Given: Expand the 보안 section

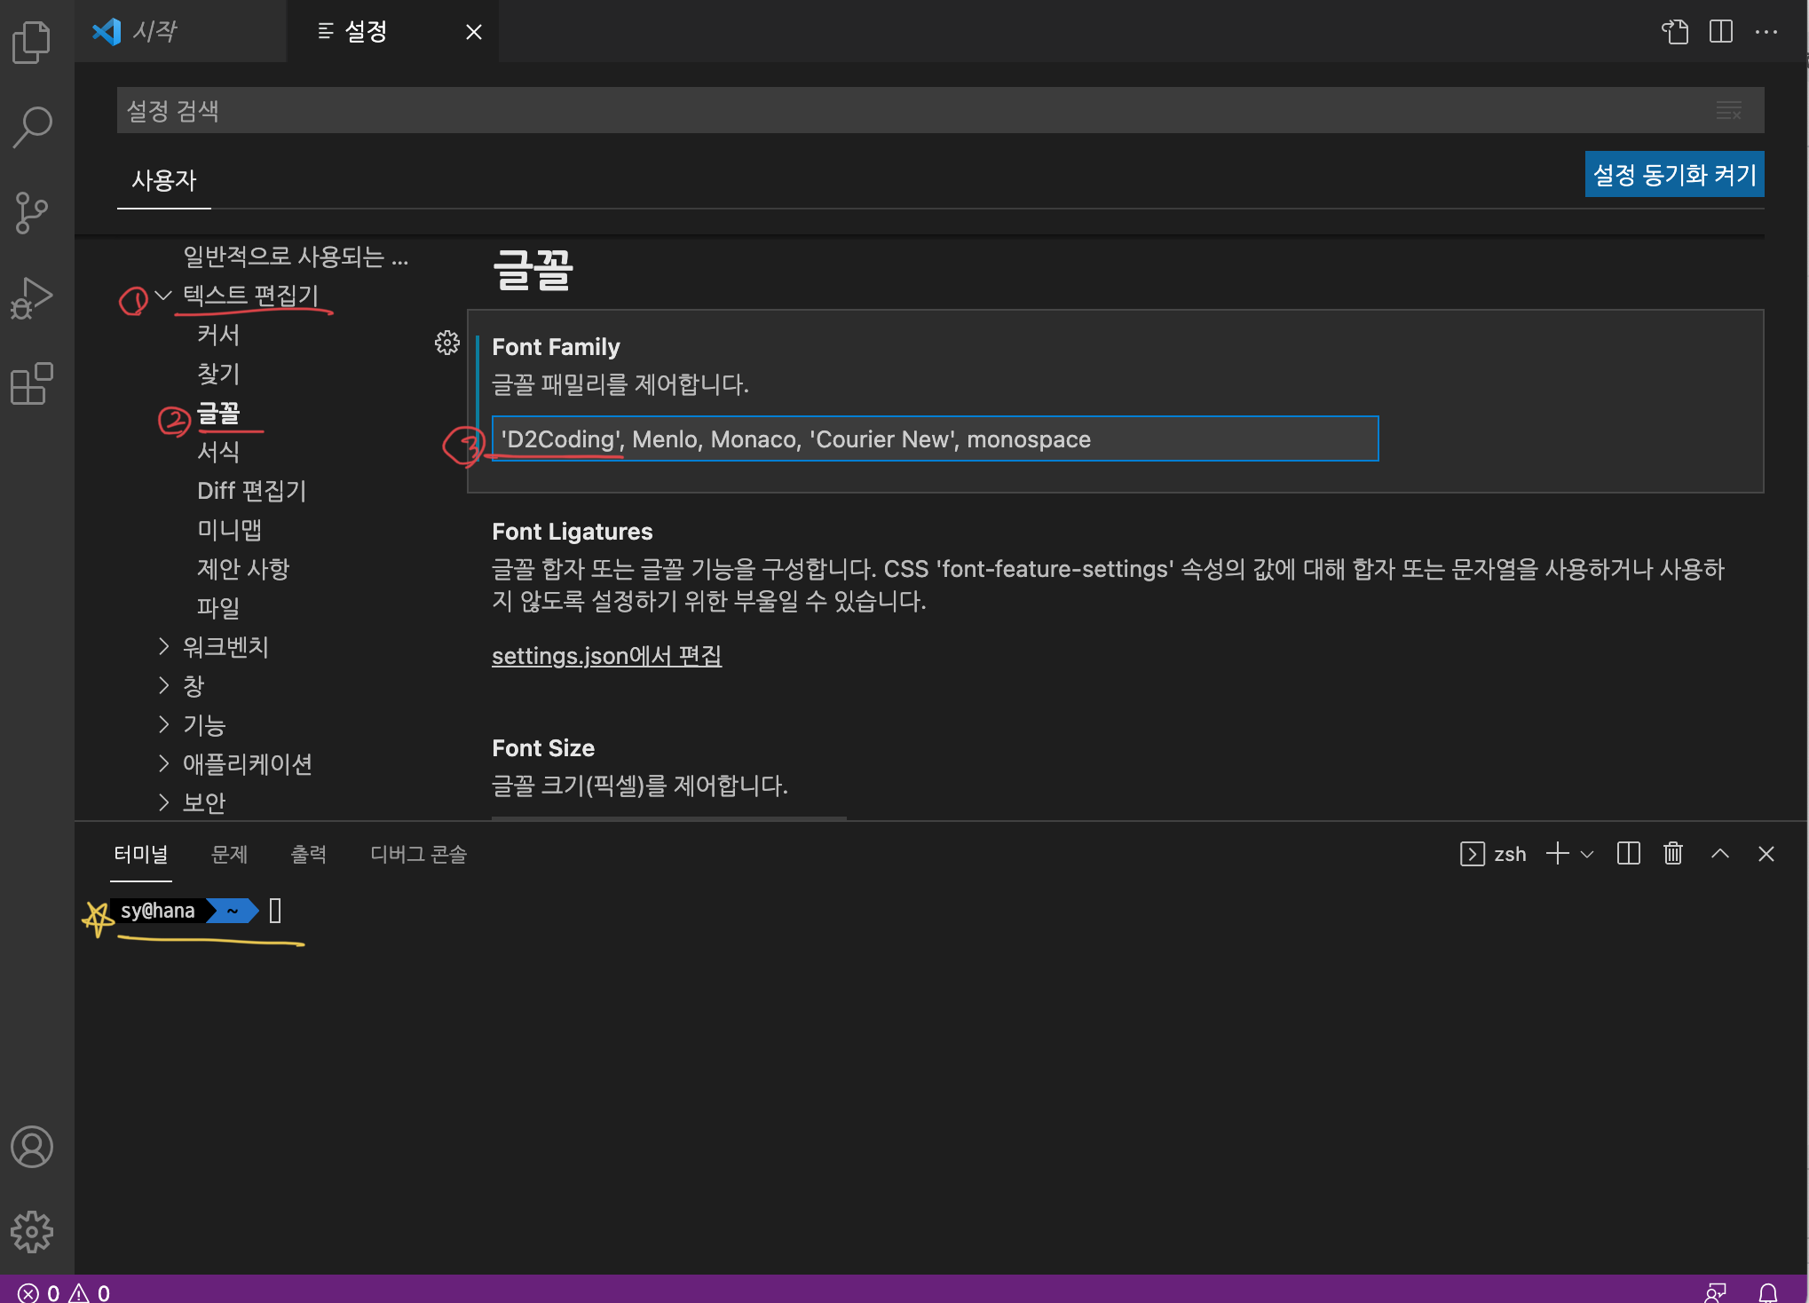Looking at the screenshot, I should point(163,802).
